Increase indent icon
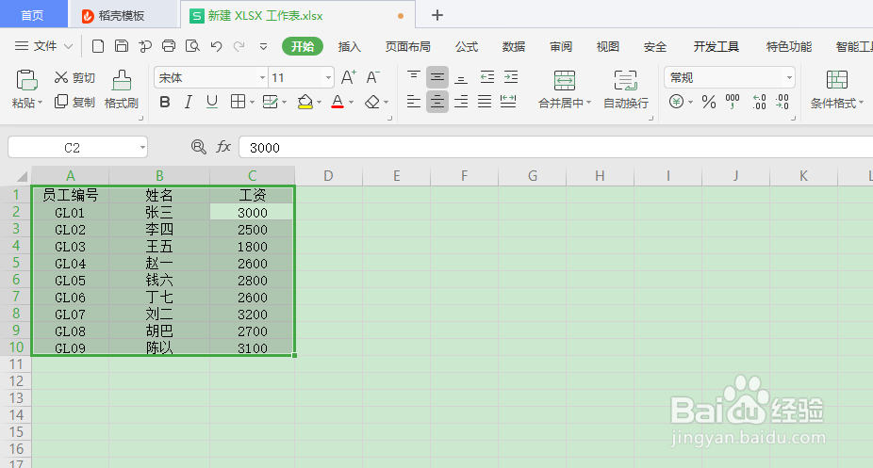 [x=511, y=77]
